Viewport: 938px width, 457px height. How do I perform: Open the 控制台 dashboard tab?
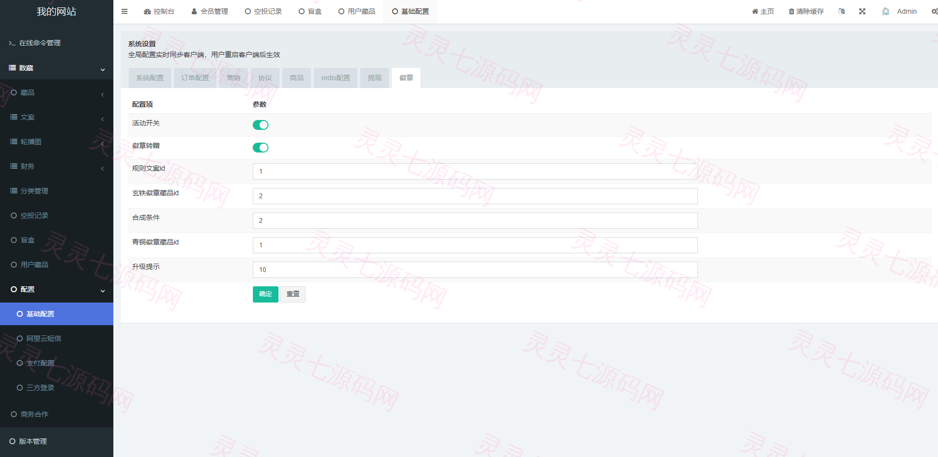159,11
